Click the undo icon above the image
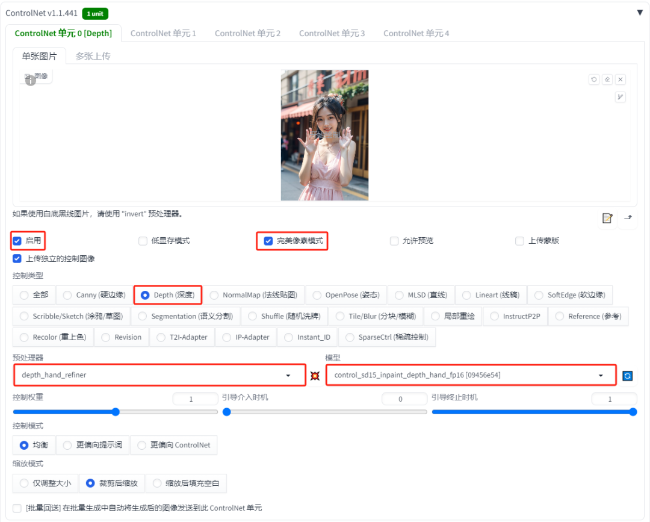This screenshot has width=650, height=522. [594, 79]
